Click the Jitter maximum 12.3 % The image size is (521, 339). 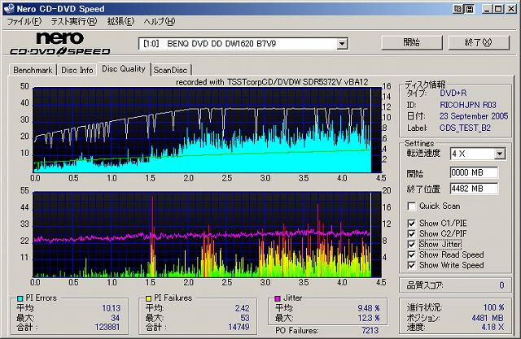369,318
